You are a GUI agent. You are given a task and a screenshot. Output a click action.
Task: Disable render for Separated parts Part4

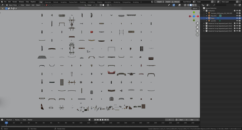click(x=239, y=31)
